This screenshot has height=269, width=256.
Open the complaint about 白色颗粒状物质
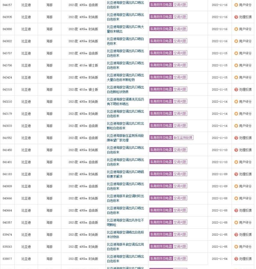coord(125,90)
